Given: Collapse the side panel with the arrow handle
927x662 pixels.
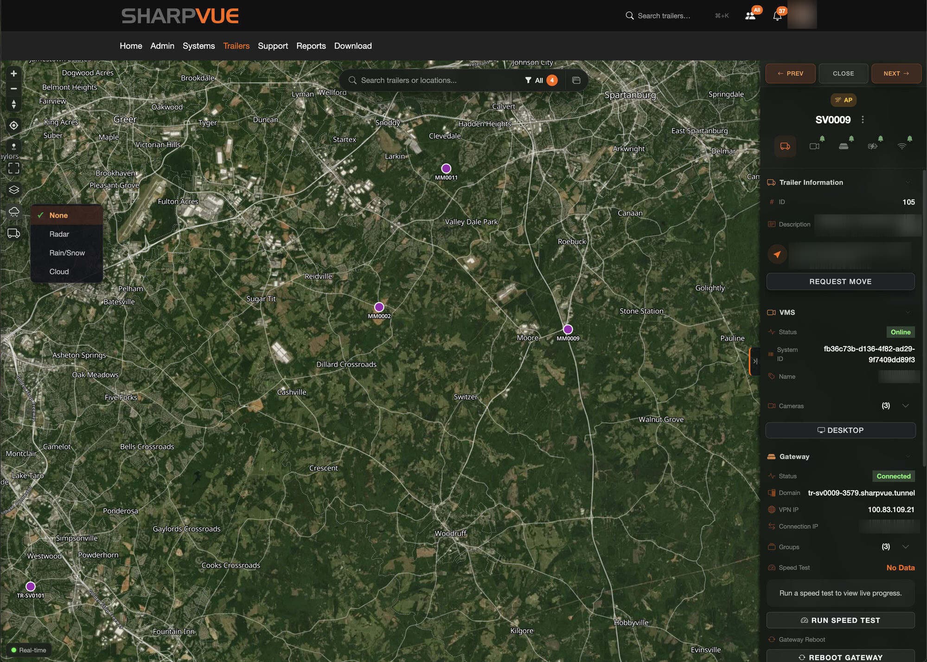Looking at the screenshot, I should click(x=755, y=361).
